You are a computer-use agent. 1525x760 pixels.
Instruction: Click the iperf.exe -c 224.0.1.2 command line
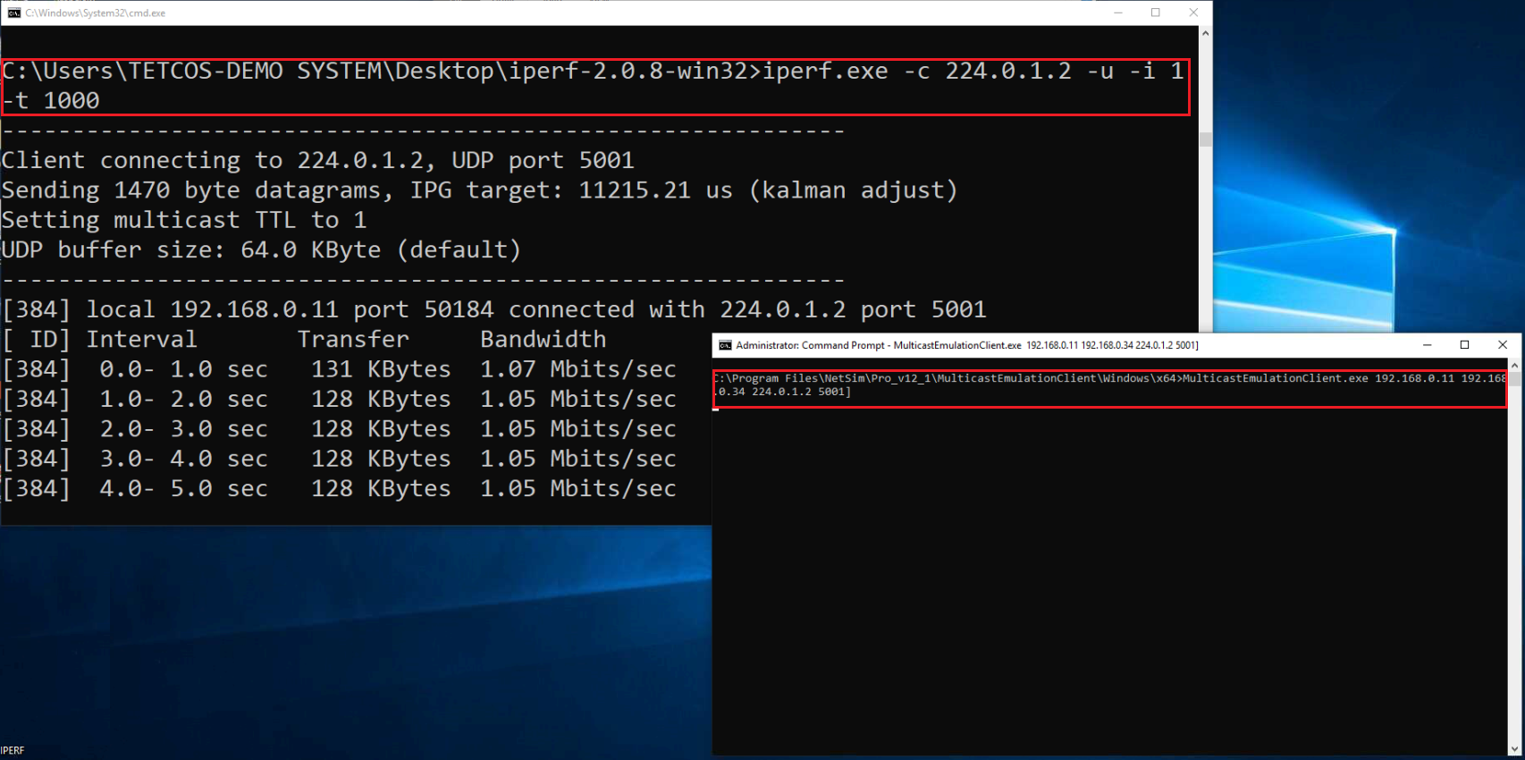(594, 71)
